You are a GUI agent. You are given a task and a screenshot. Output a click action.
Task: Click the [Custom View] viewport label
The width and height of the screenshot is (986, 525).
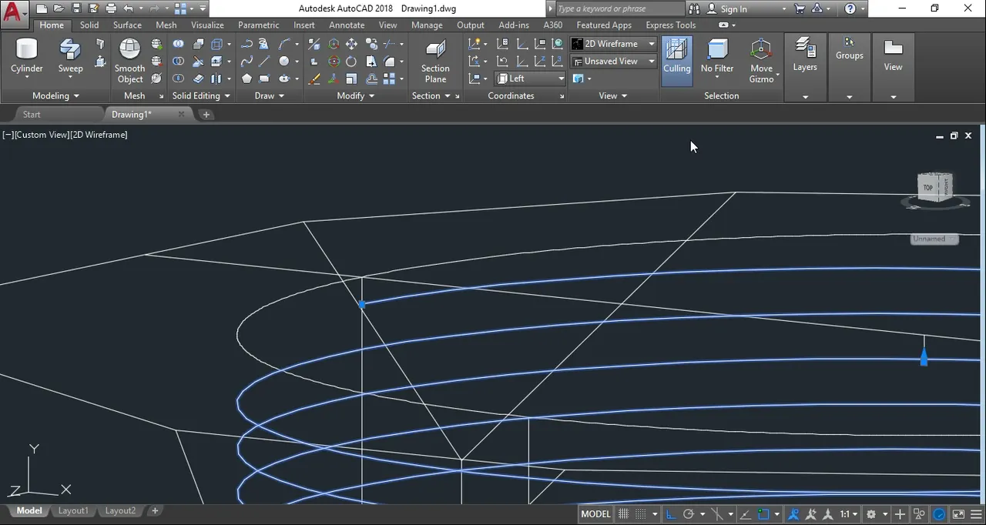click(x=42, y=135)
